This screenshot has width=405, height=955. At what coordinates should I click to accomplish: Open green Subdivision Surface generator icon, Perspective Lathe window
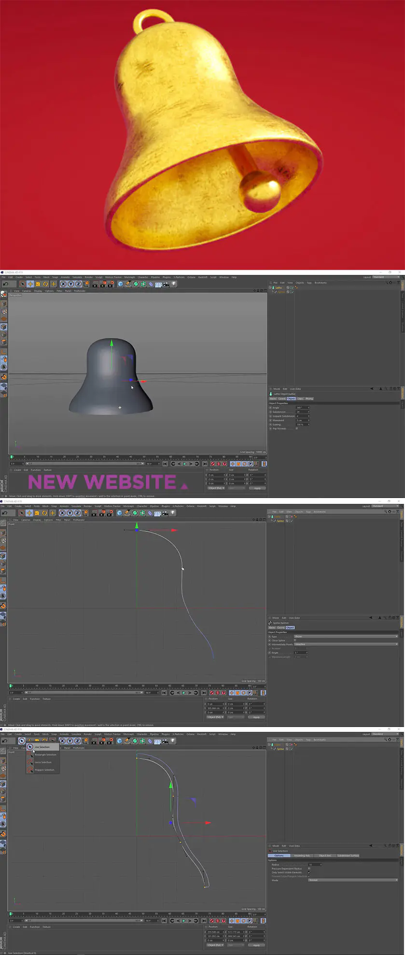pyautogui.click(x=136, y=284)
